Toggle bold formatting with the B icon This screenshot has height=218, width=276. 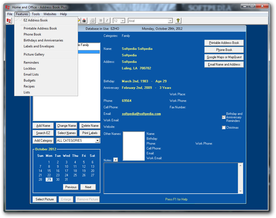click(x=101, y=21)
